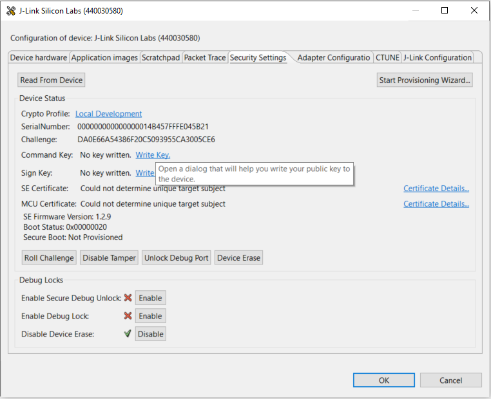Image resolution: width=491 pixels, height=399 pixels.
Task: Select the Packet Trace tab
Action: tap(205, 58)
